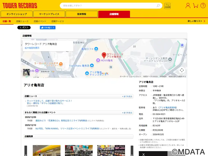Click 全てを見る in 店舗ニュース section
This screenshot has height=156, width=208.
click(127, 96)
